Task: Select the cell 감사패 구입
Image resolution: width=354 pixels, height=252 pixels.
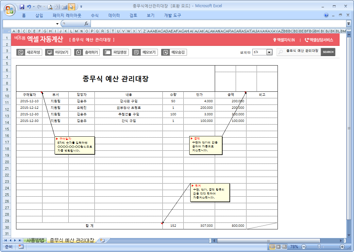Action: pyautogui.click(x=128, y=101)
